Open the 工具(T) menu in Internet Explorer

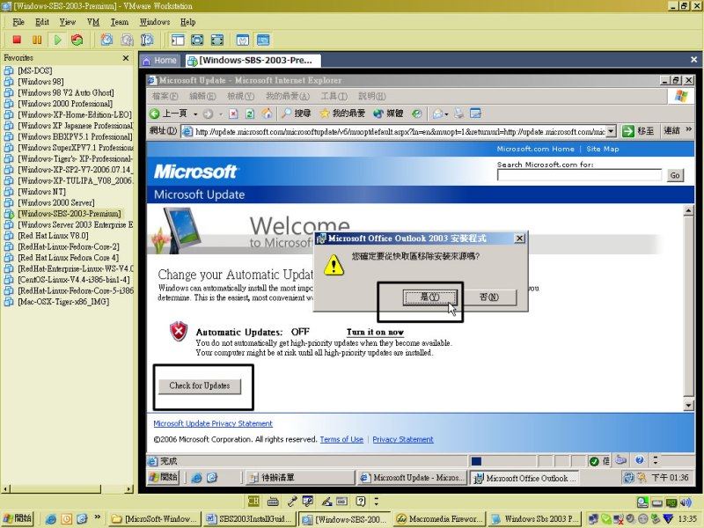pyautogui.click(x=334, y=96)
